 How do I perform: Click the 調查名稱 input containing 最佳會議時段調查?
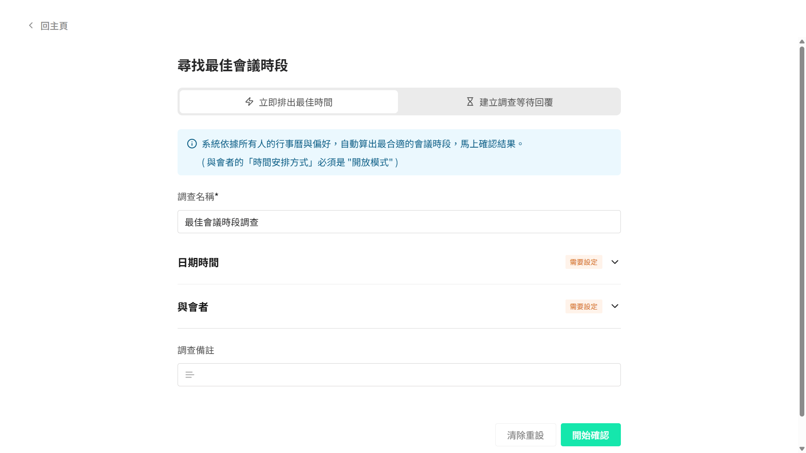click(398, 222)
